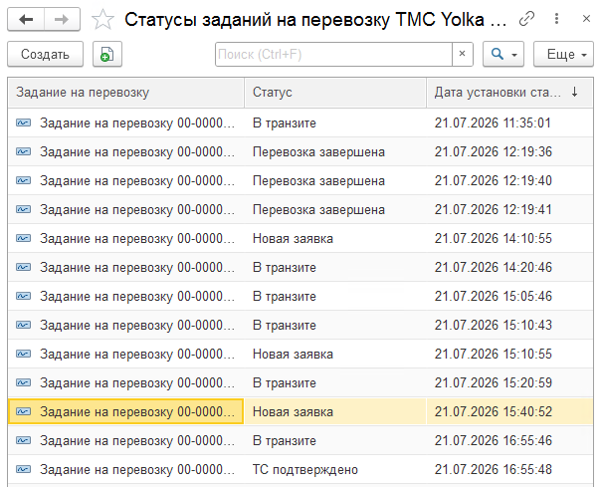Screen dimensions: 600x487
Task: Sort by the Задание на перевозку column header
Action: (x=126, y=93)
